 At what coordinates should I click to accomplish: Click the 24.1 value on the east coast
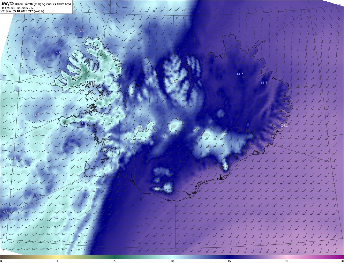284,126
